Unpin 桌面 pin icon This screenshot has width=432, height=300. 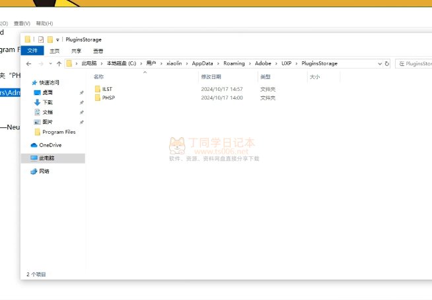pos(81,93)
